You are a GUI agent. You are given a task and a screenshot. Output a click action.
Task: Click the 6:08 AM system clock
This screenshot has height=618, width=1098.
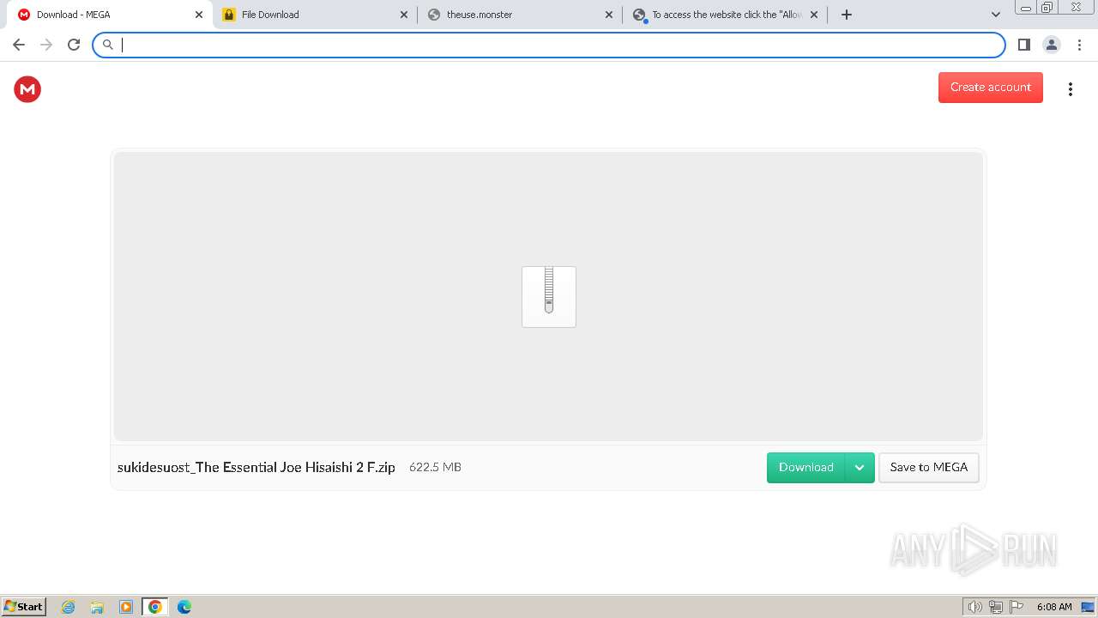(1054, 607)
